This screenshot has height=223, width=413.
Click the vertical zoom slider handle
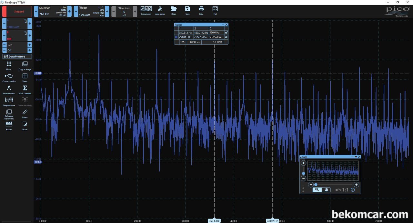coord(303,173)
